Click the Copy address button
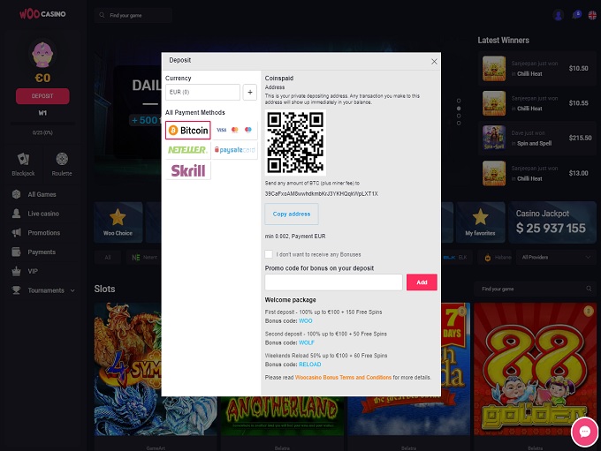Image resolution: width=601 pixels, height=451 pixels. click(x=291, y=214)
